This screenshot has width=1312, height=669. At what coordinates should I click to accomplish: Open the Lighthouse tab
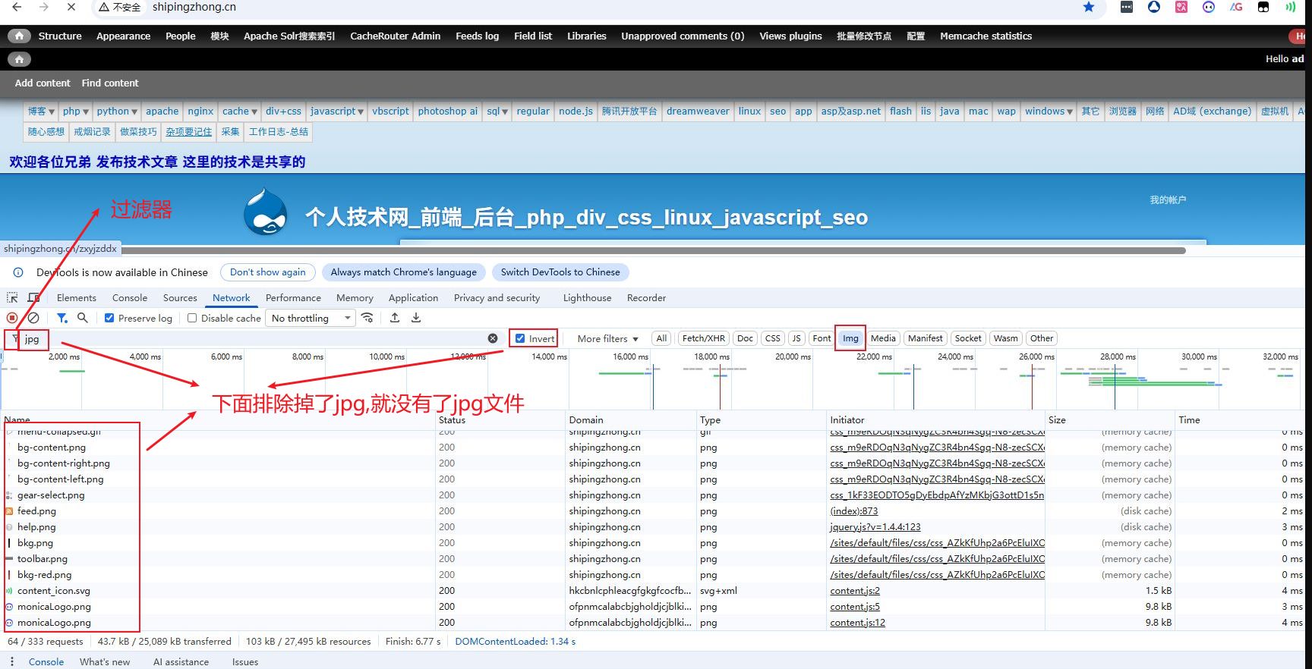click(x=587, y=298)
